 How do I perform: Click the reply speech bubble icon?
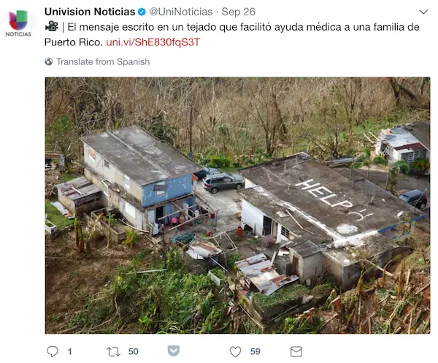(x=53, y=351)
